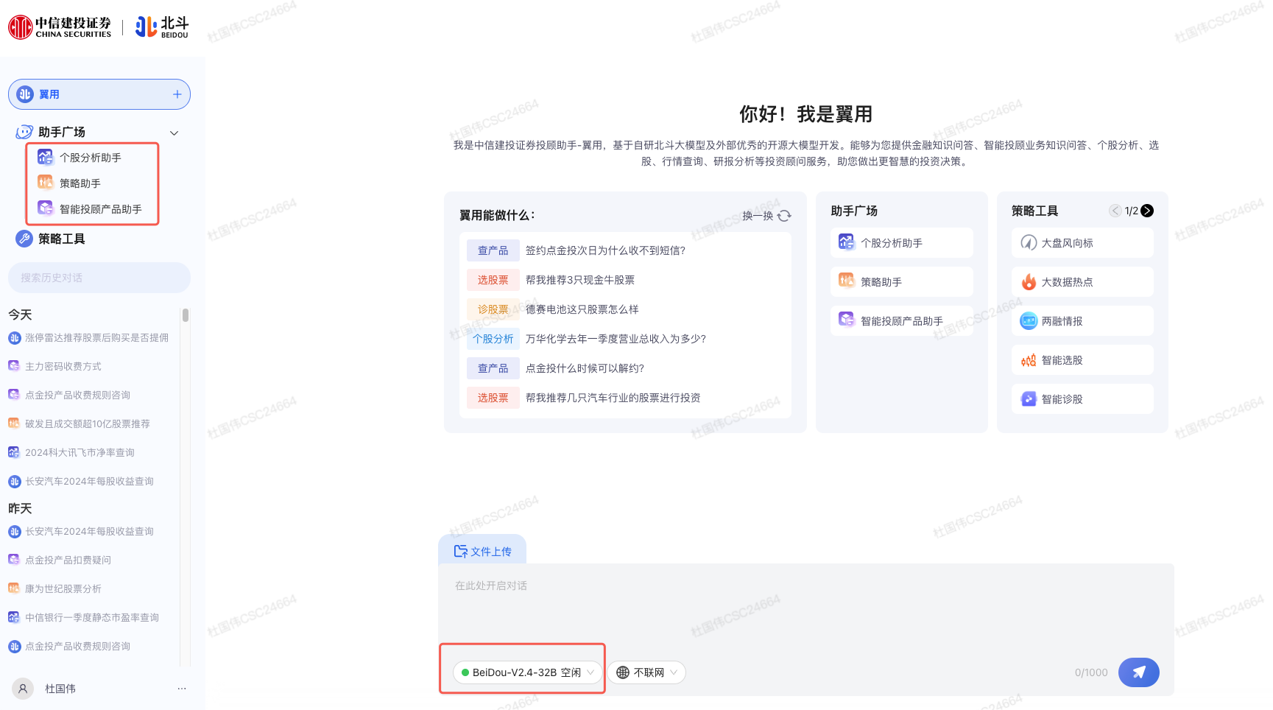This screenshot has width=1273, height=710.
Task: Open yesterday's 长安汽车2024年每股收益查询 chat
Action: coord(81,532)
